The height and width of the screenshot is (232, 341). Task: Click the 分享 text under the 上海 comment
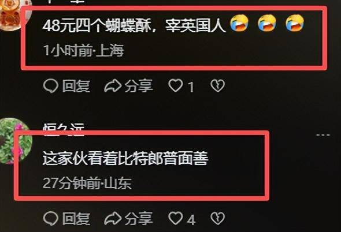pyautogui.click(x=139, y=86)
